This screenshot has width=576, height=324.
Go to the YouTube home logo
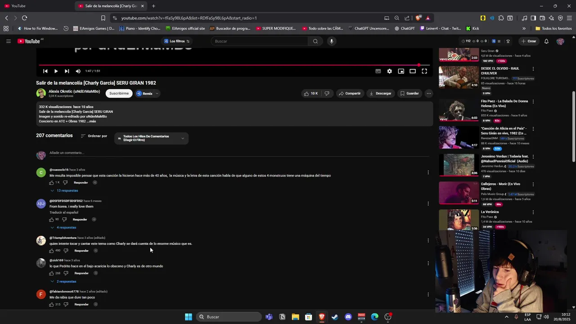tap(29, 41)
